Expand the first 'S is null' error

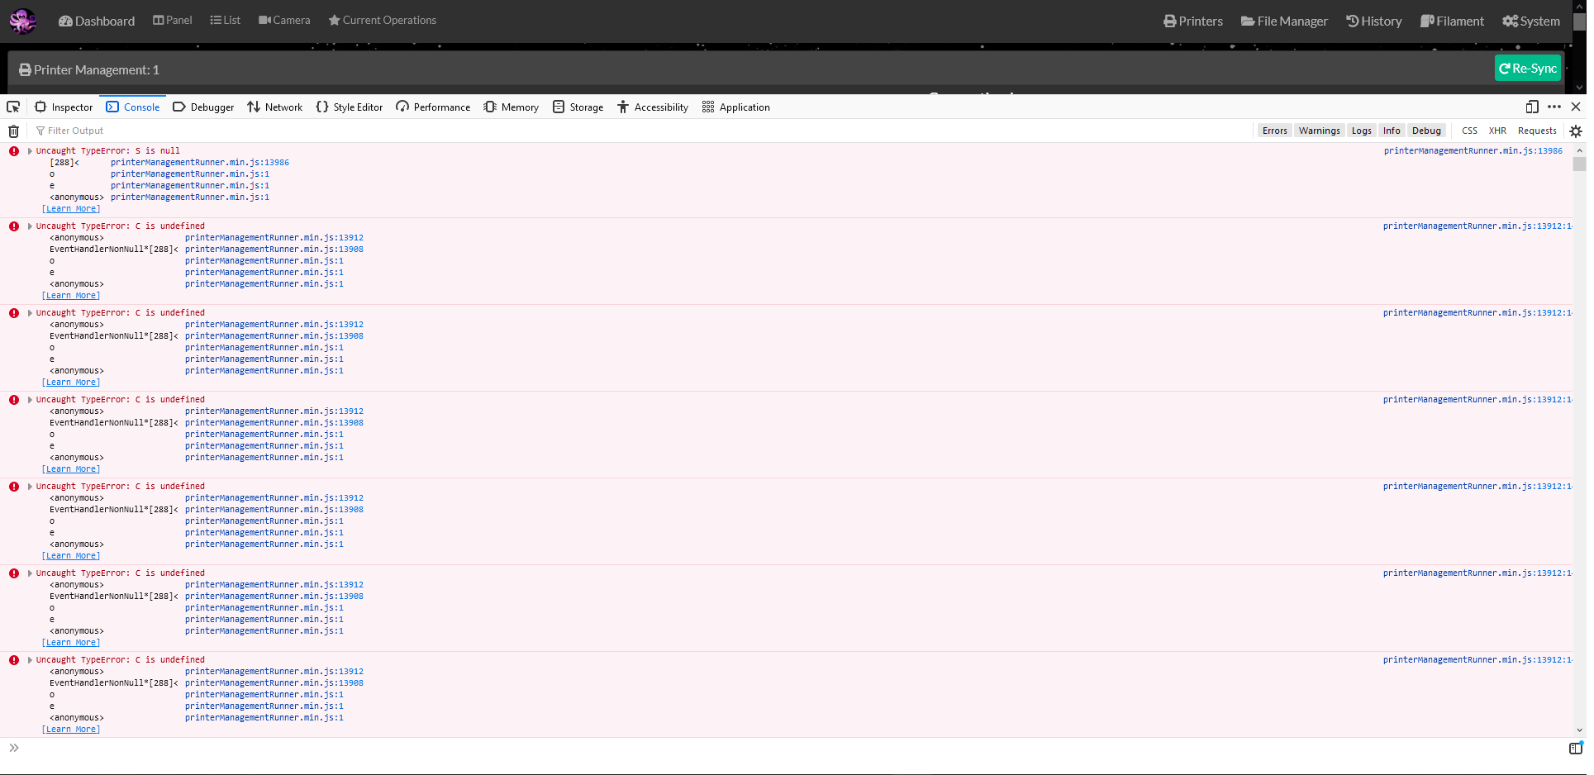(x=30, y=150)
